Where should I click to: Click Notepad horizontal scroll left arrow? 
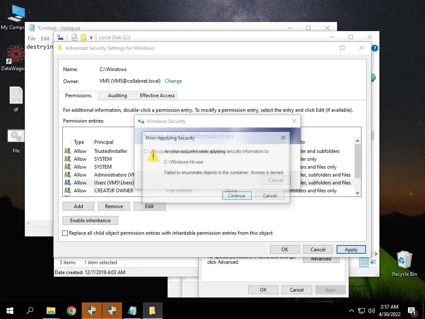tap(28, 223)
